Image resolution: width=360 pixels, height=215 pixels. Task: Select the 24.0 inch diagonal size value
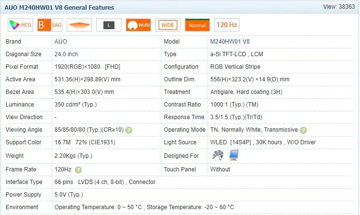coord(66,54)
